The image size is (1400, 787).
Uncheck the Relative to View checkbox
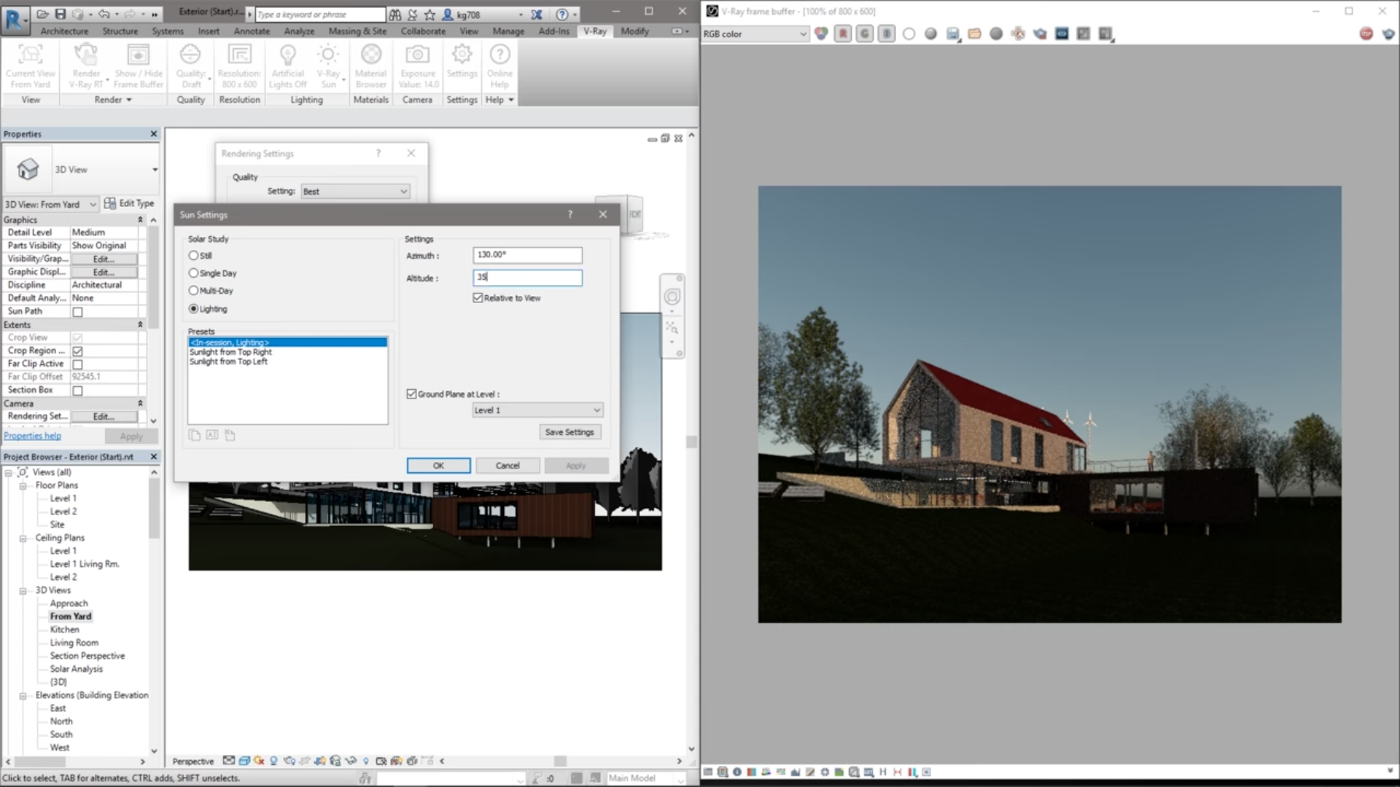478,298
